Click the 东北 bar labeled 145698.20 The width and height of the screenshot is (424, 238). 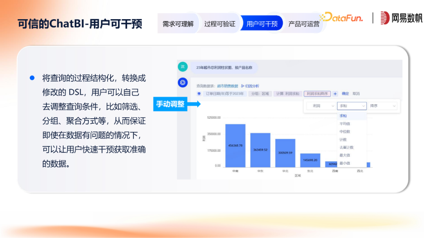click(x=310, y=160)
